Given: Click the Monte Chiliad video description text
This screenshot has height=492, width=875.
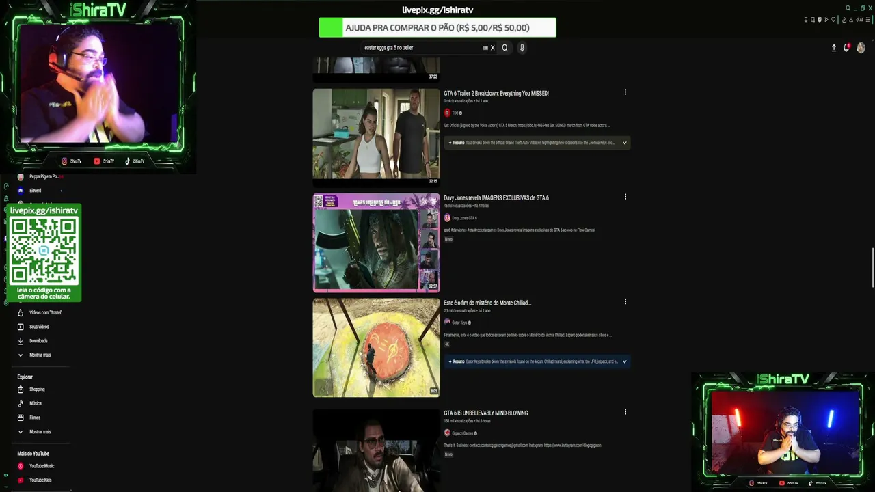Looking at the screenshot, I should [528, 335].
